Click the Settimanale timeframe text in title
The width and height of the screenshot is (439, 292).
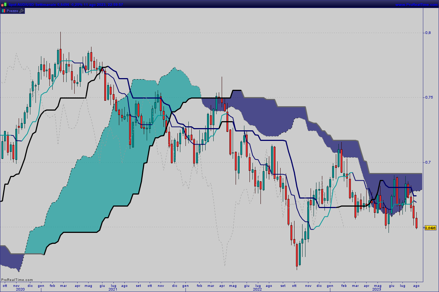click(x=44, y=4)
